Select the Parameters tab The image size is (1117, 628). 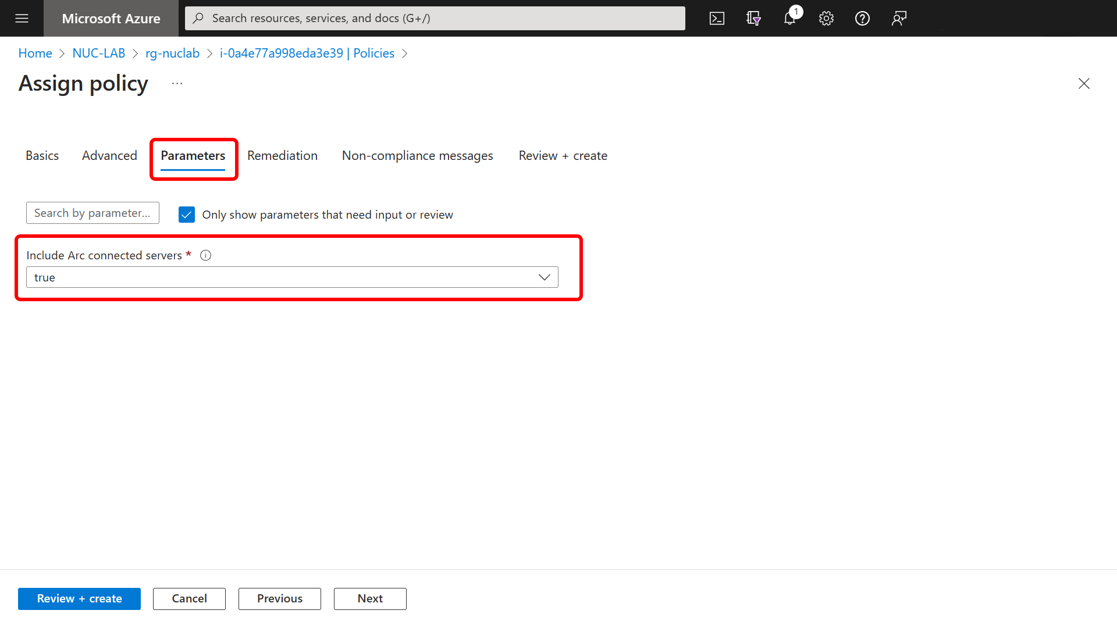coord(193,156)
